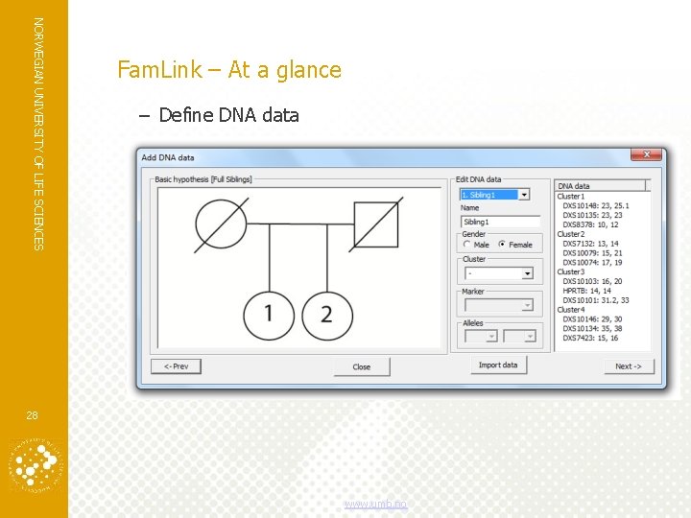
Task: Select the DXS10074: 17, 19 entry
Action: pyautogui.click(x=592, y=263)
